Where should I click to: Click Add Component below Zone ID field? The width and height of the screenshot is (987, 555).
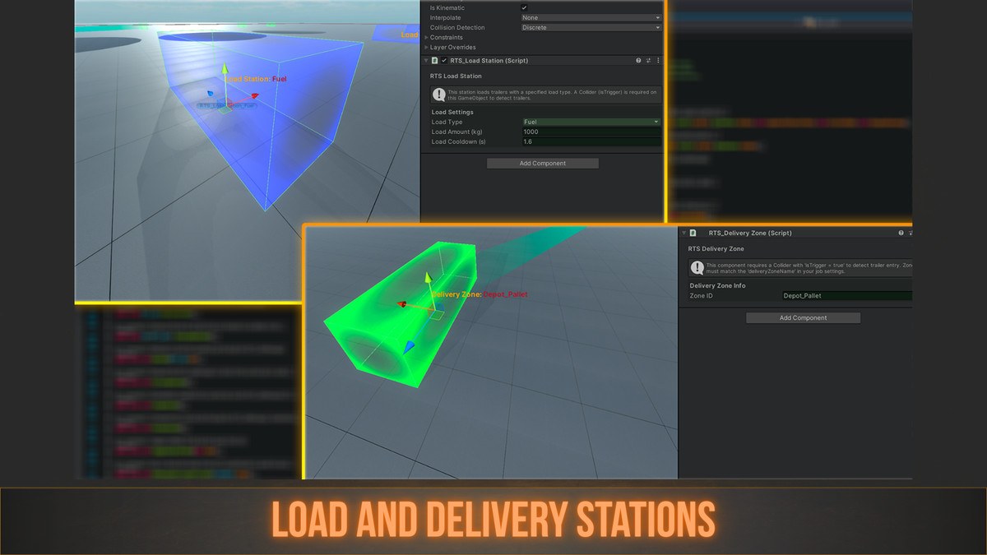click(x=804, y=317)
